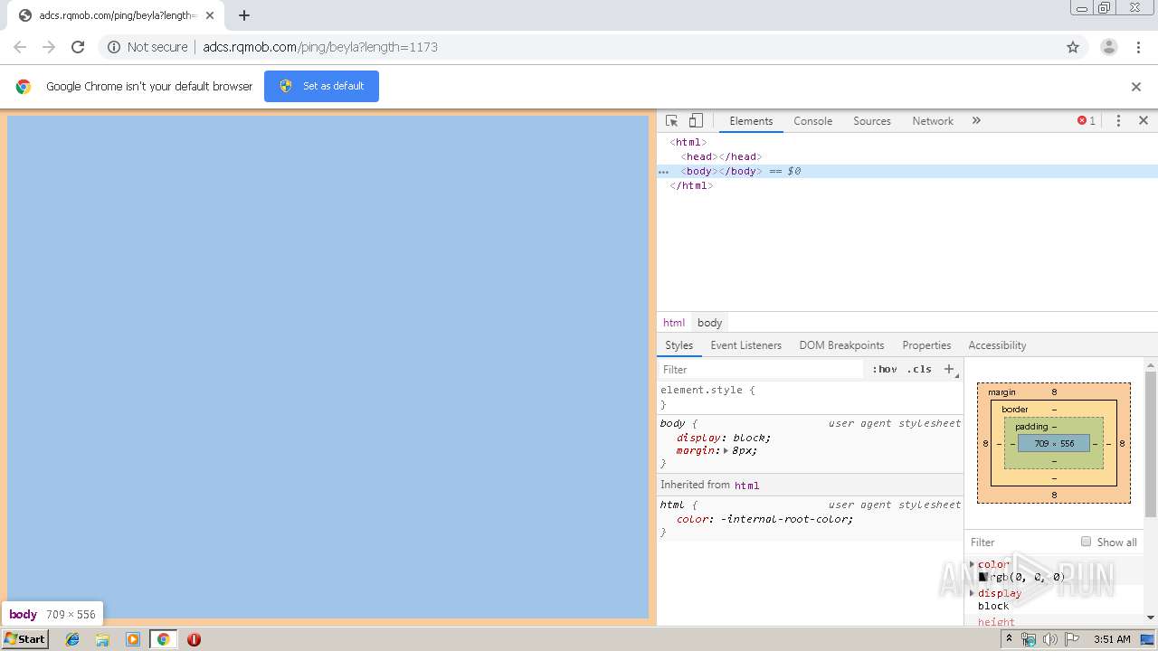This screenshot has width=1158, height=651.
Task: Launch Internet Explorer from taskbar
Action: 72,639
